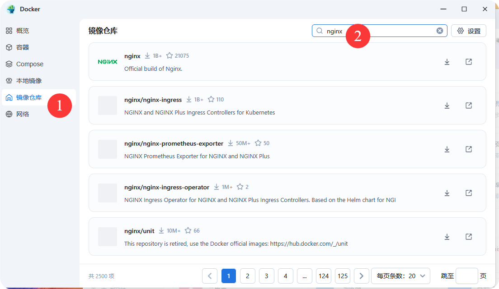499x289 pixels.
Task: Close the Docker window
Action: tap(485, 9)
